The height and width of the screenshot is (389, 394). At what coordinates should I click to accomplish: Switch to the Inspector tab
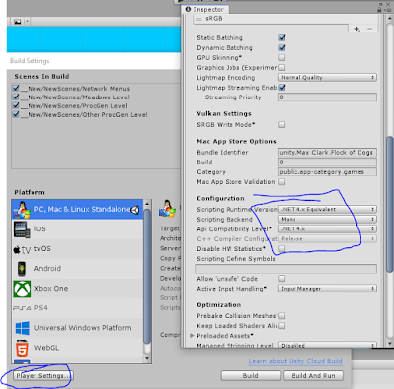coord(205,9)
